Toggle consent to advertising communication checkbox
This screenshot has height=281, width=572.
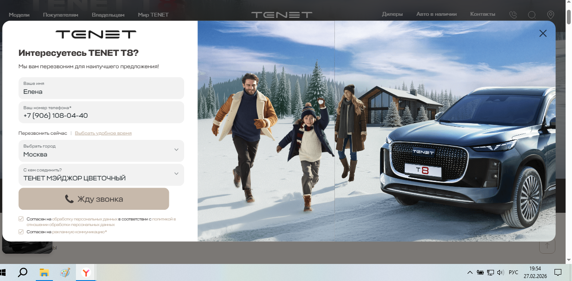(x=21, y=232)
